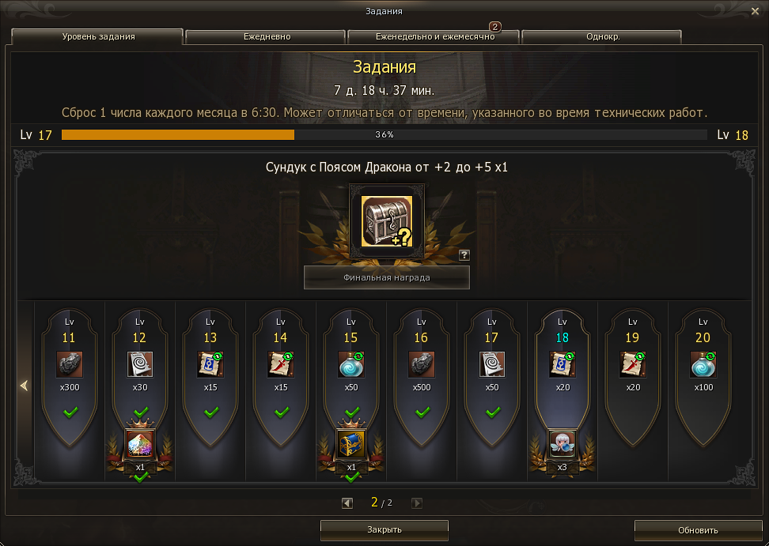769x546 pixels.
Task: Click Lv 18 bonus fairy reward x3
Action: [562, 443]
